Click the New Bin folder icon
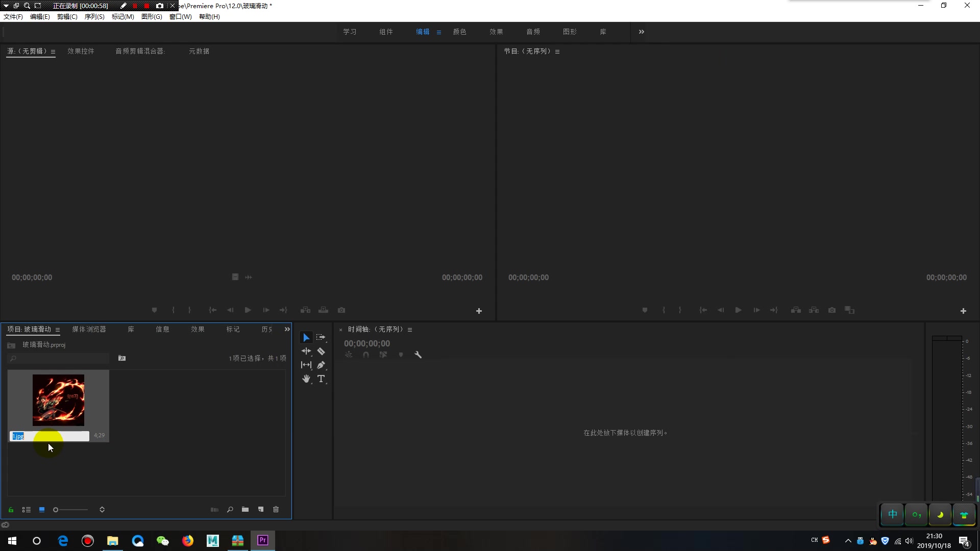 tap(246, 510)
